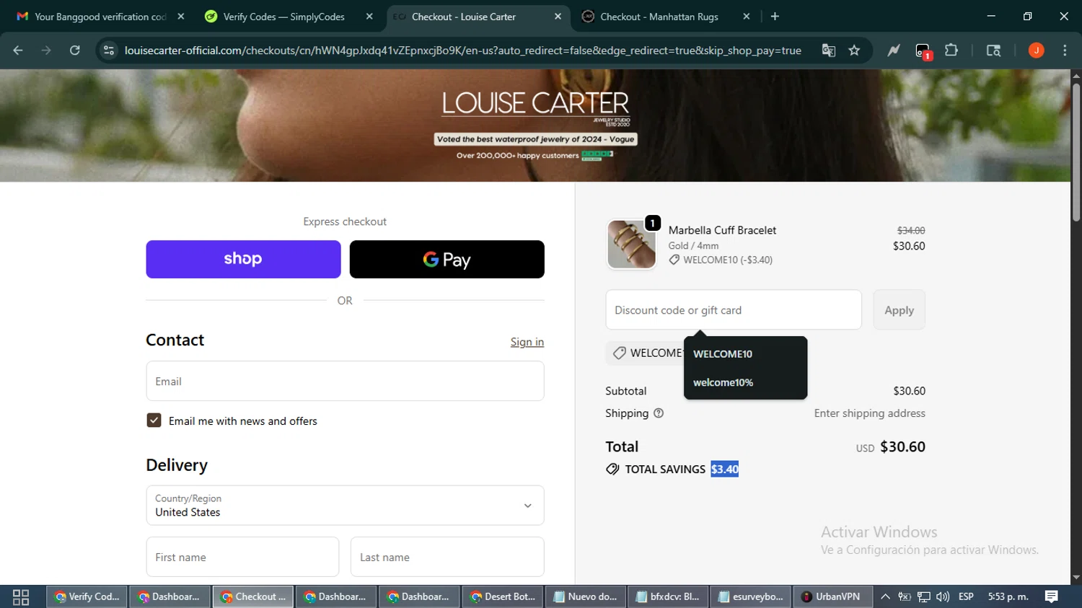Open Windows Task View icon

[x=21, y=596]
